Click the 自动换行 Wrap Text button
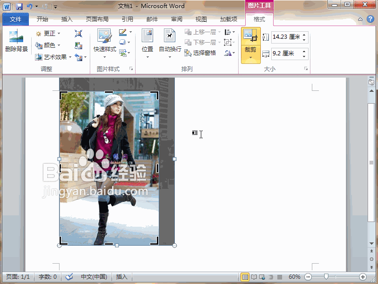This screenshot has height=284, width=378. tap(169, 45)
